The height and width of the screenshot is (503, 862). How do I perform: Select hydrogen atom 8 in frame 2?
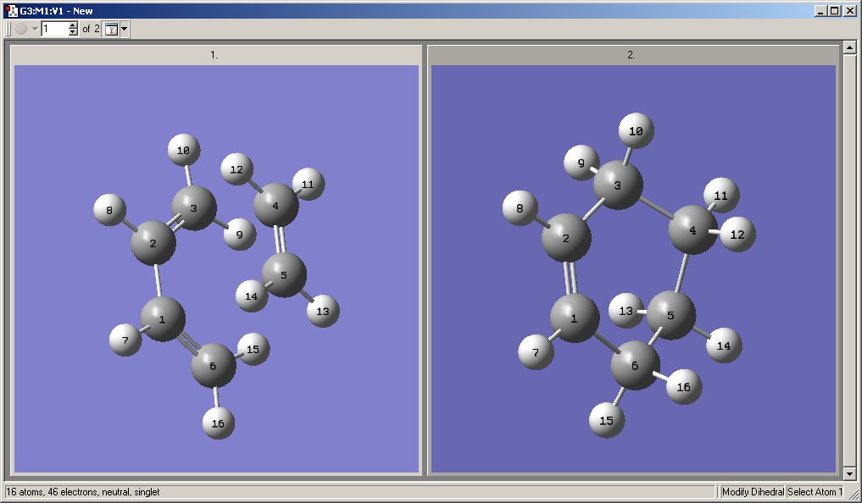pyautogui.click(x=520, y=208)
